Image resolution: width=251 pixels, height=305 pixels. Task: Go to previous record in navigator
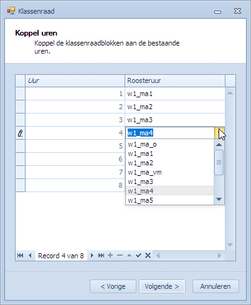point(30,255)
